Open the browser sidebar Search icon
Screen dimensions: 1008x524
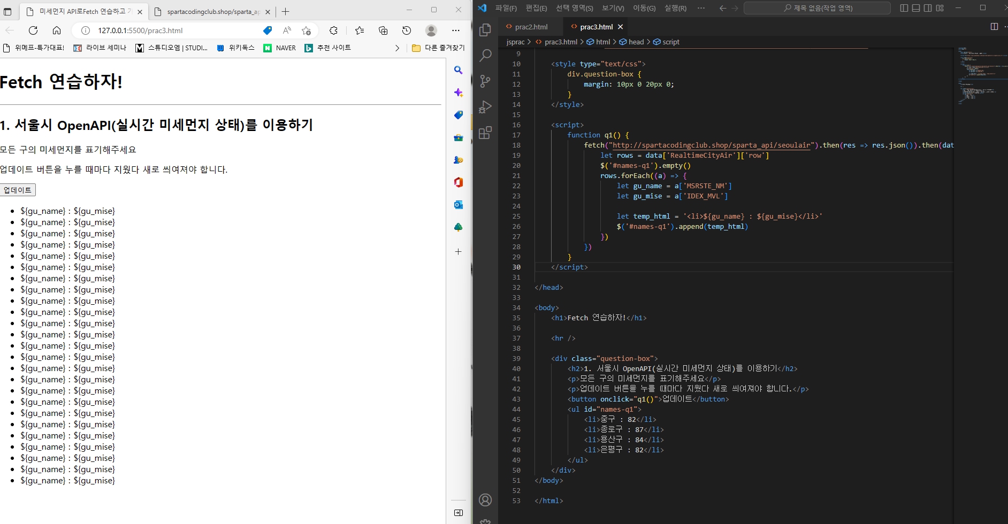pyautogui.click(x=459, y=70)
